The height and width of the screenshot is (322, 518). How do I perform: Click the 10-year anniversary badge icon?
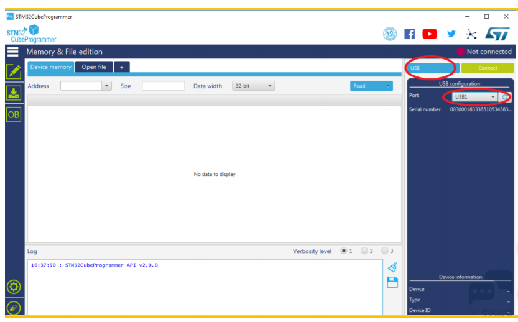pyautogui.click(x=390, y=34)
